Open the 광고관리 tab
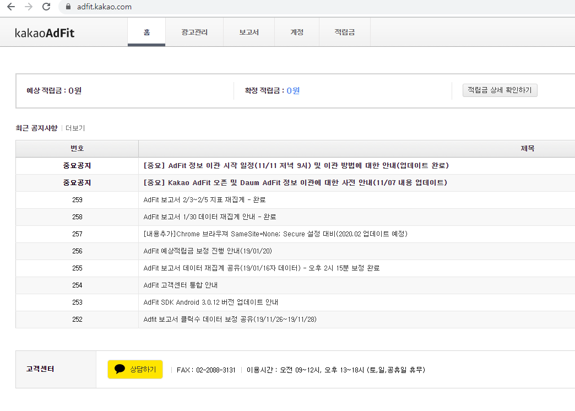Screen dimensions: 575x411 coord(194,33)
